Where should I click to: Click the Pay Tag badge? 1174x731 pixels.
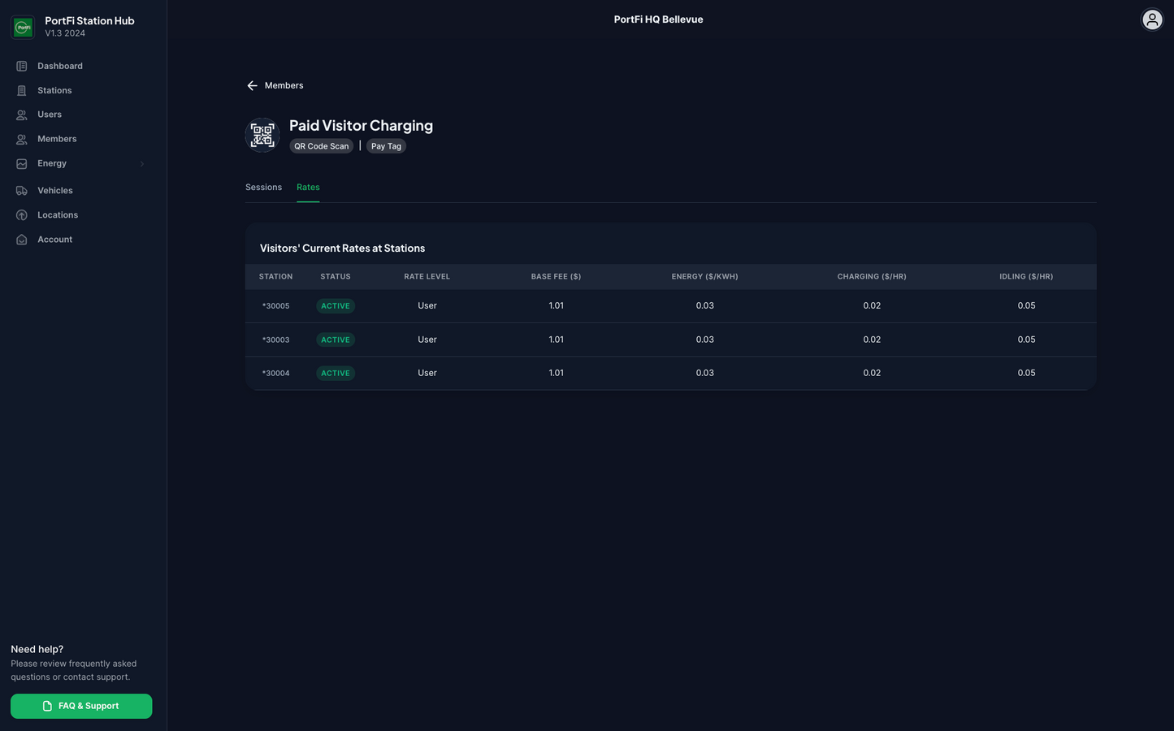click(x=386, y=146)
